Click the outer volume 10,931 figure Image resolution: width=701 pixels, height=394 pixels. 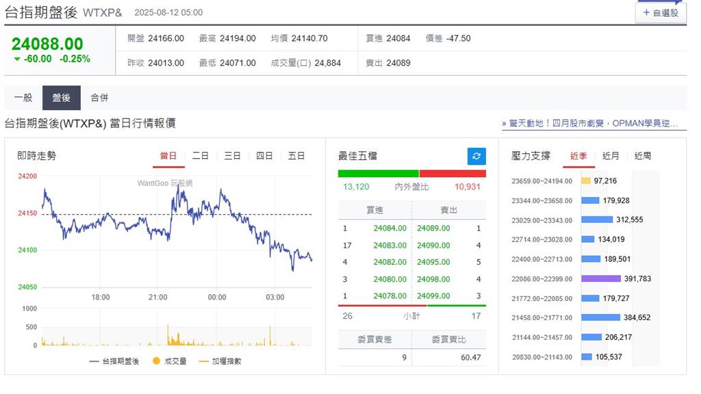click(467, 187)
